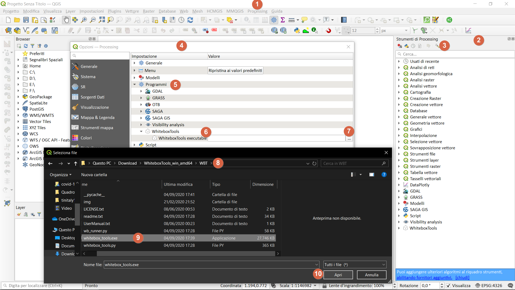Image resolution: width=515 pixels, height=290 pixels.
Task: Click the Pan Map hand tool
Action: tap(66, 20)
